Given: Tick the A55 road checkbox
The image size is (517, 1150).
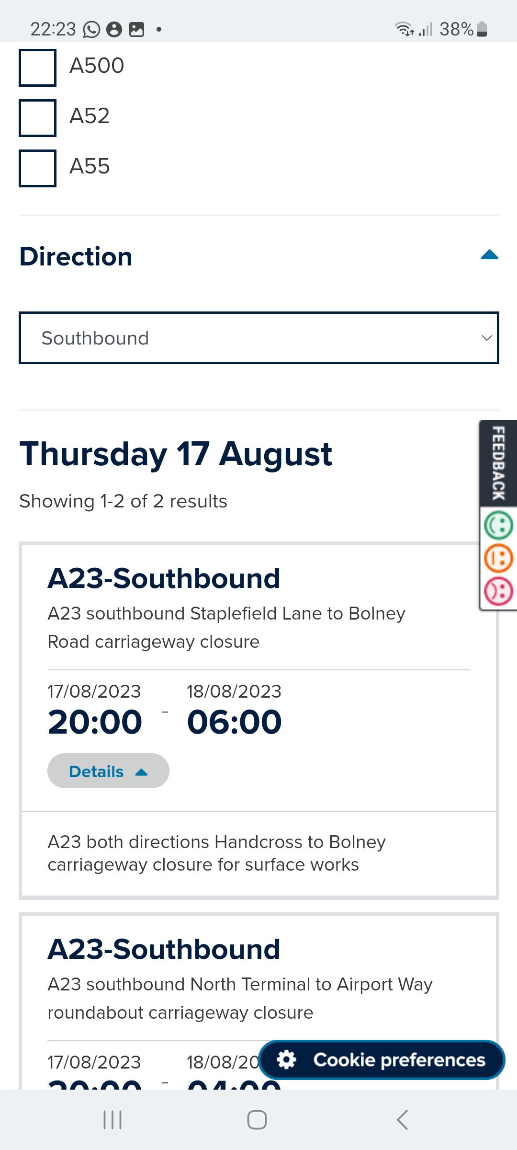Looking at the screenshot, I should [37, 168].
